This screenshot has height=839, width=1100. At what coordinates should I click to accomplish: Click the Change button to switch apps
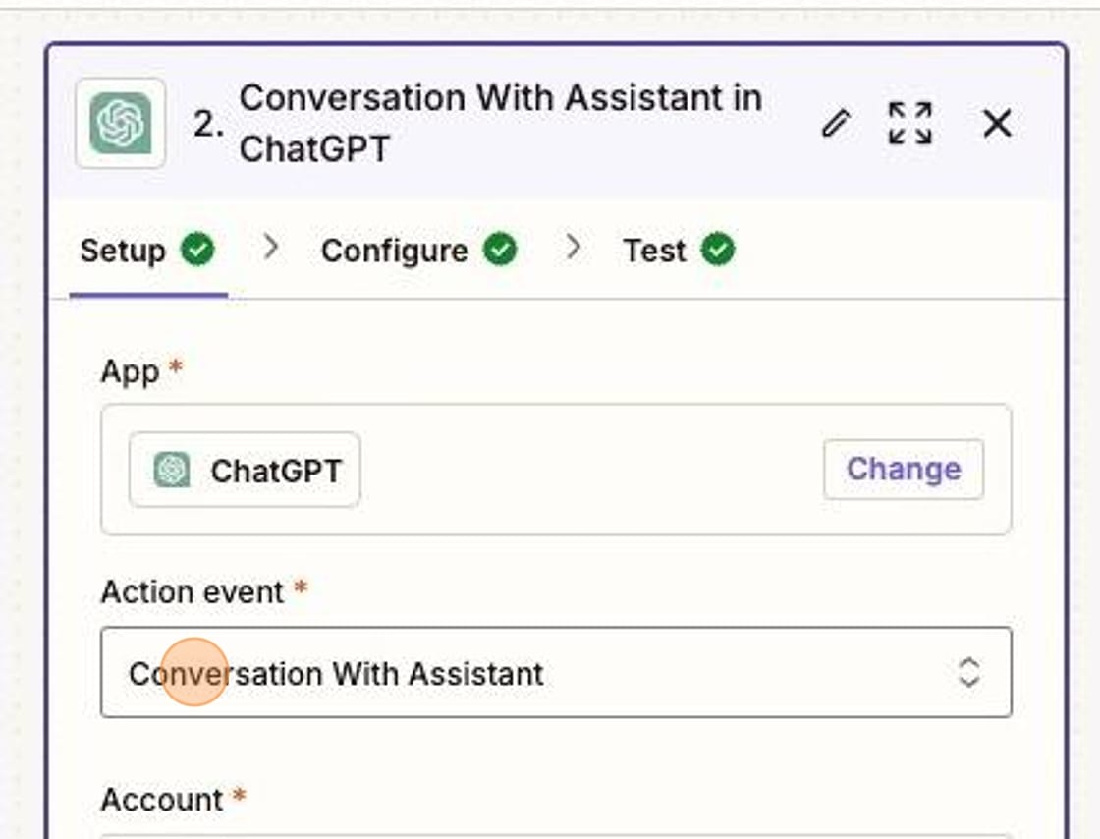(903, 470)
